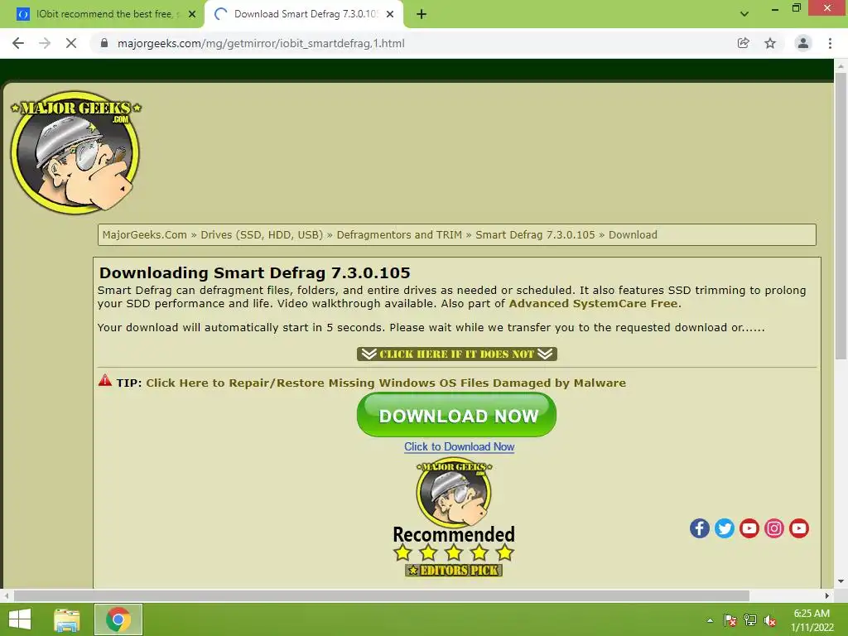Open the Facebook social icon
Screen dimensions: 848x636
[x=699, y=528]
